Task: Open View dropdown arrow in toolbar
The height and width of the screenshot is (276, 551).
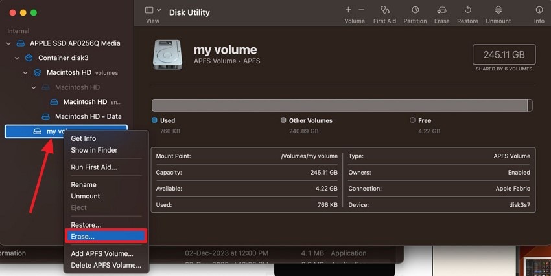Action: pos(159,10)
